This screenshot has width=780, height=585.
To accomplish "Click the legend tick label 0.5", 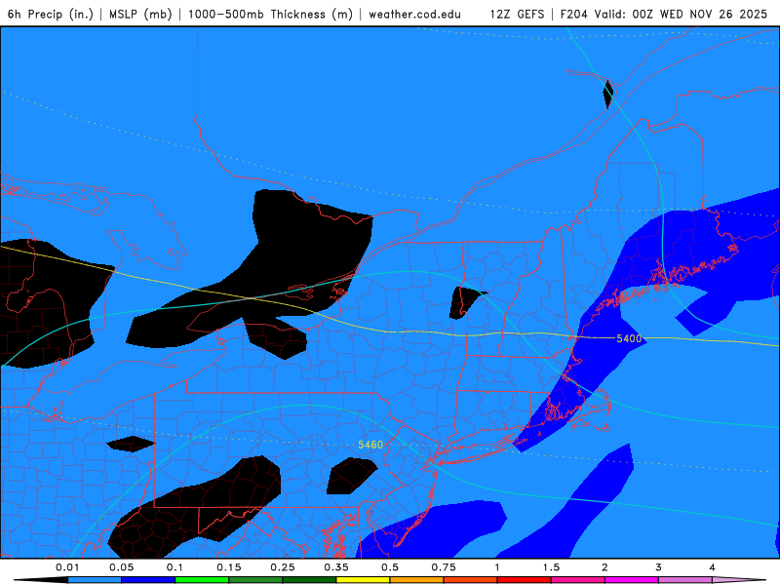I will [x=390, y=567].
